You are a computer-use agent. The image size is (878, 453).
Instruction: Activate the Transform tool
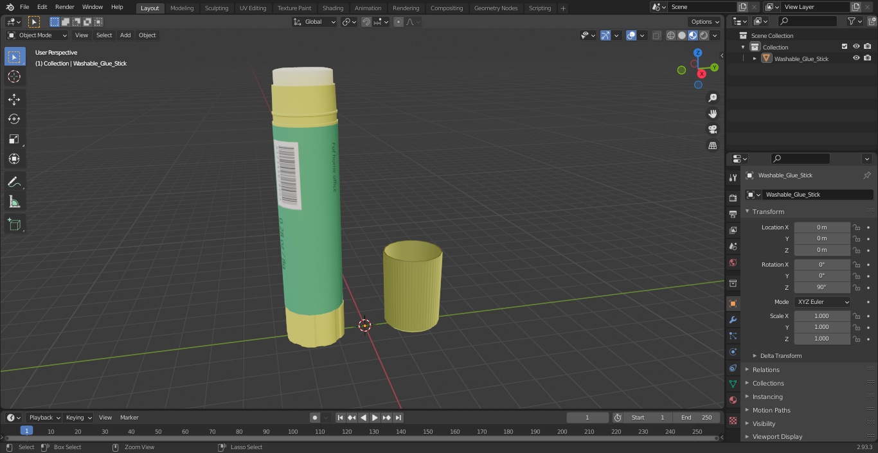click(14, 159)
